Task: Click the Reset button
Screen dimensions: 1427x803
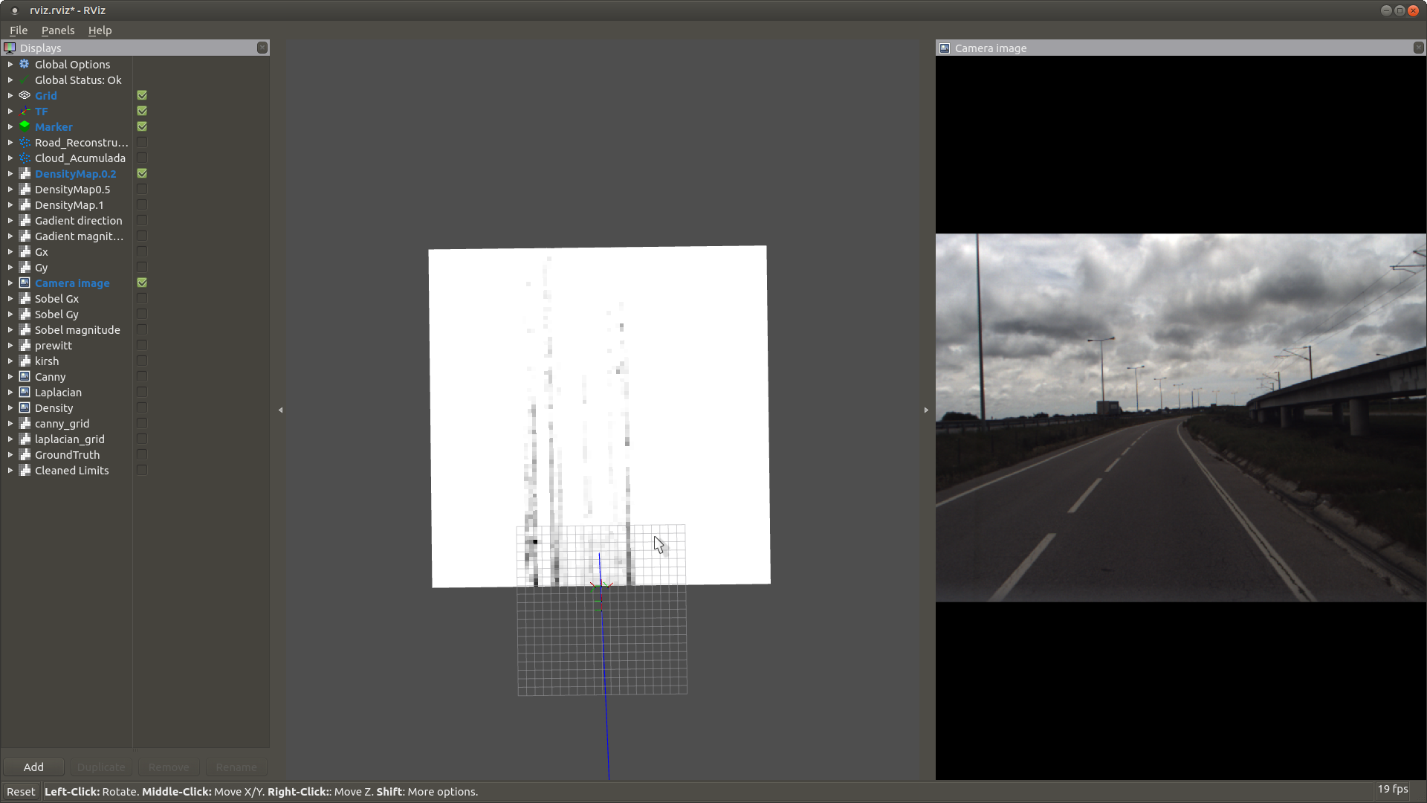Action: [21, 791]
